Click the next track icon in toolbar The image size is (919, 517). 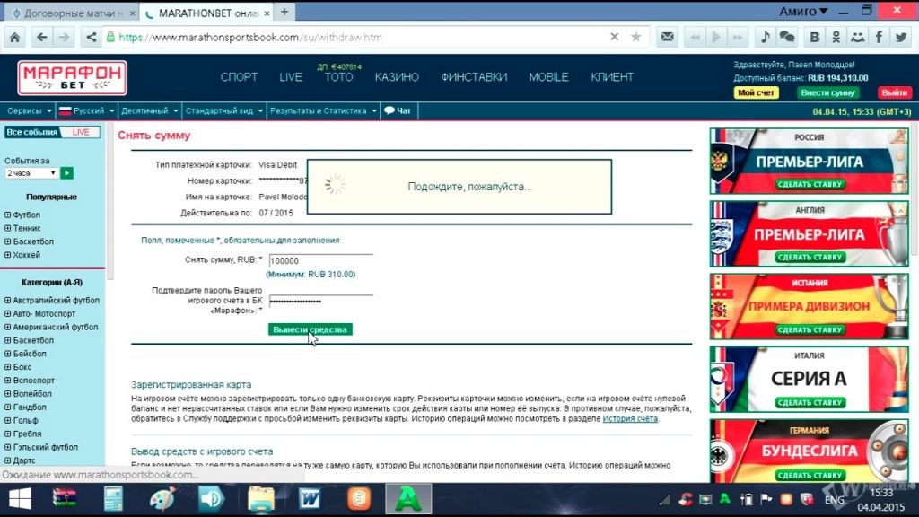point(738,37)
